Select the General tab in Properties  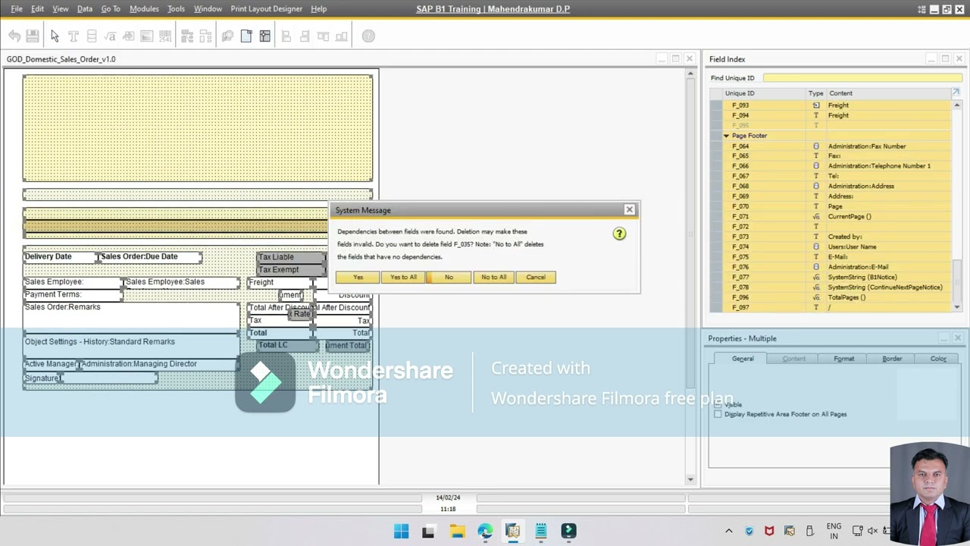[x=743, y=359]
